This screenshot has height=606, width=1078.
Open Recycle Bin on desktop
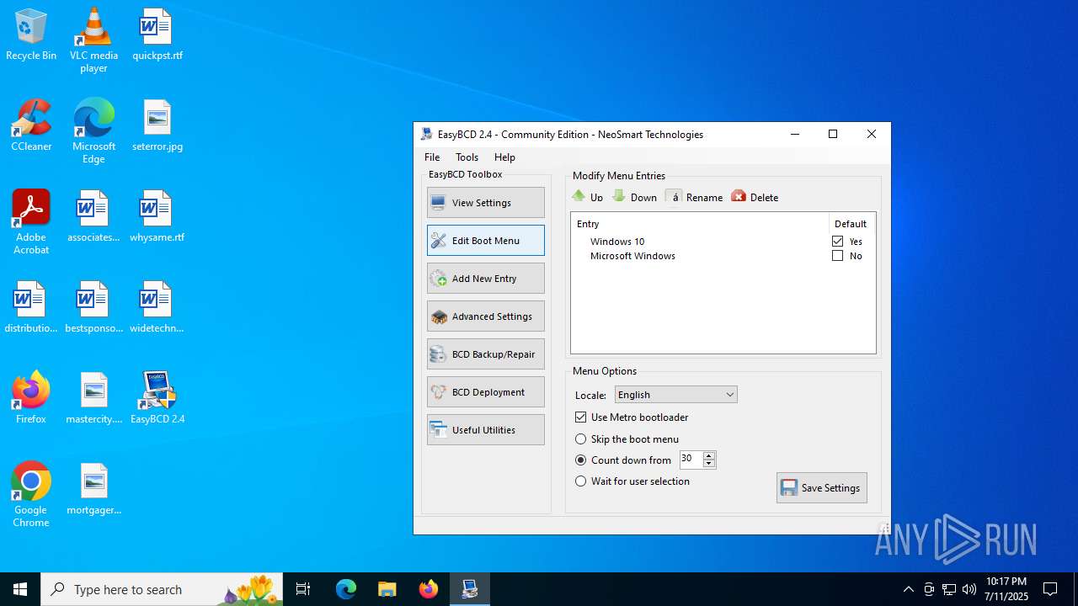pyautogui.click(x=31, y=35)
